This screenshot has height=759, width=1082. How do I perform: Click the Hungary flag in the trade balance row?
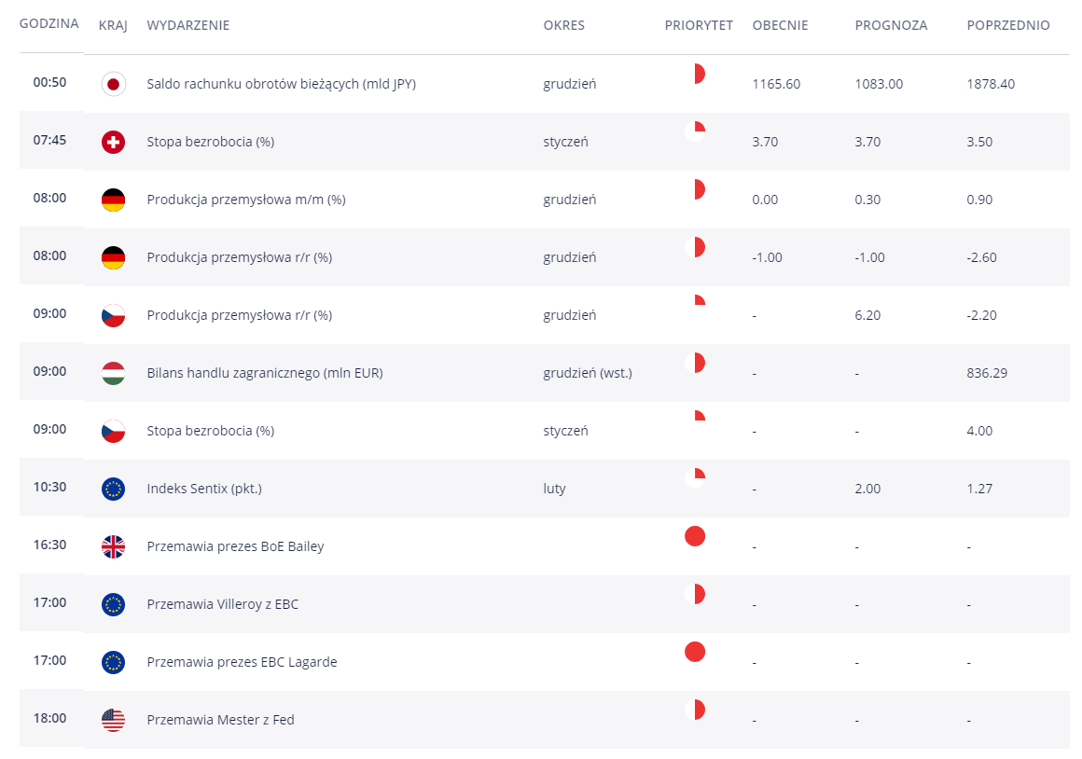[x=113, y=373]
